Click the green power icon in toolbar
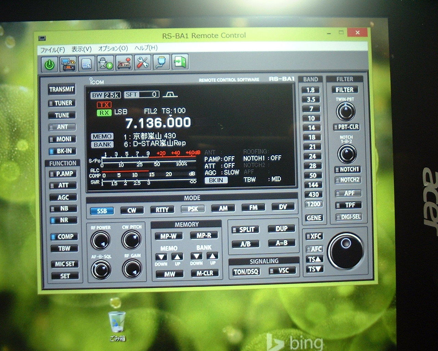 click(x=50, y=64)
